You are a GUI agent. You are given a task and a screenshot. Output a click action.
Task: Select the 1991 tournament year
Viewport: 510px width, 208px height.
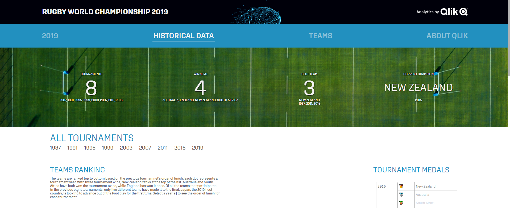click(72, 148)
